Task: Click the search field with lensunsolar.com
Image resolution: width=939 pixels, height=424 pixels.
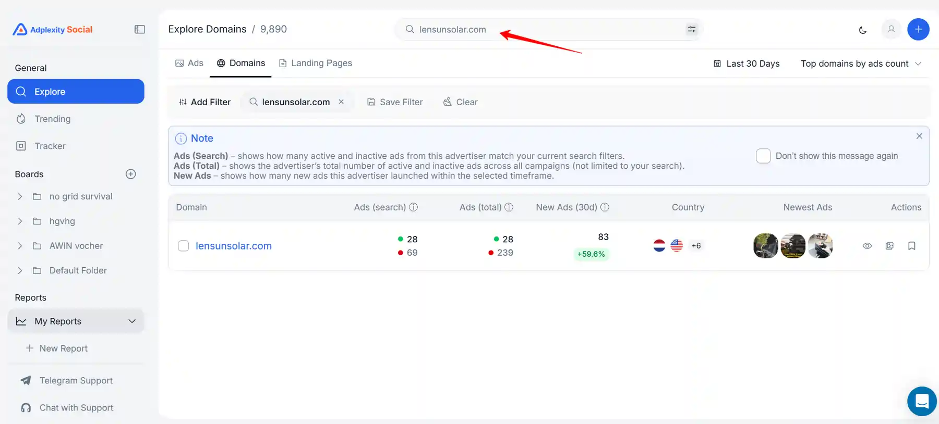Action: point(548,29)
